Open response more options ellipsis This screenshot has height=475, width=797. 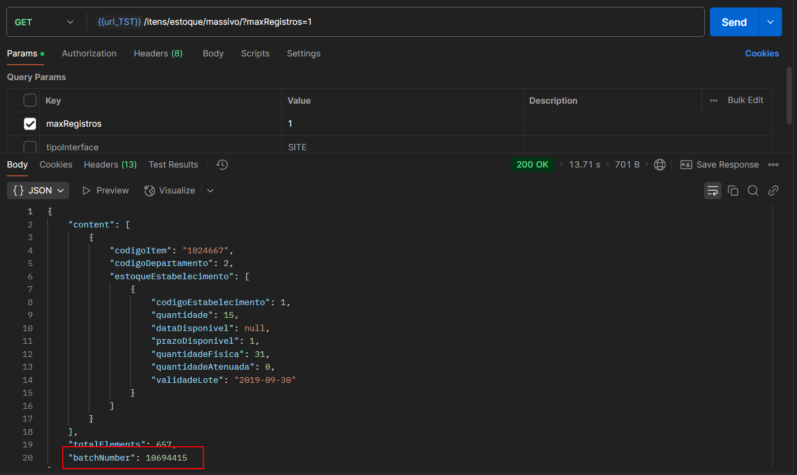tap(773, 165)
